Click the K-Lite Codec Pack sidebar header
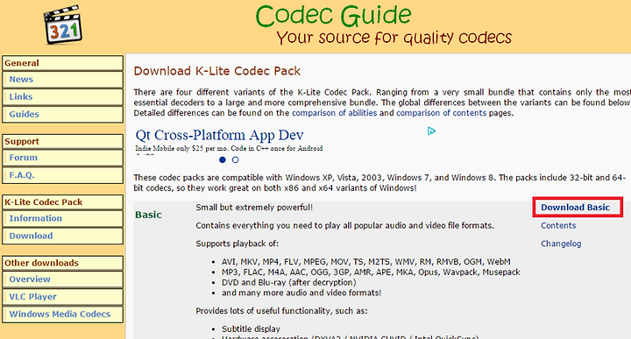Viewport: 631px width, 339px height. (x=63, y=202)
